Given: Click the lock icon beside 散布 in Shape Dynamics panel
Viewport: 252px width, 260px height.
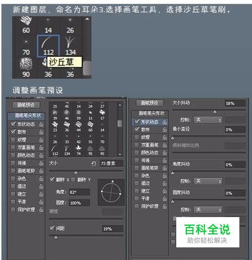Looking at the screenshot, I should pyautogui.click(x=165, y=130).
